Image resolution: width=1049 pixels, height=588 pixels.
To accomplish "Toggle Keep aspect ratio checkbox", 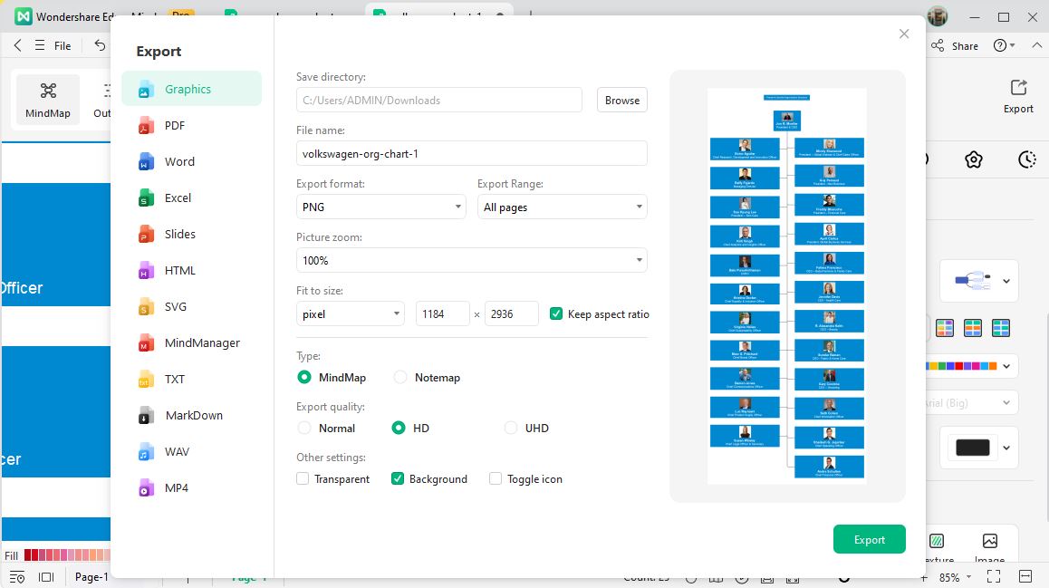I will pyautogui.click(x=556, y=313).
